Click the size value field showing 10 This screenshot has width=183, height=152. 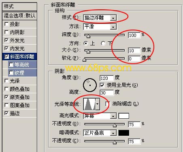[x=134, y=51]
